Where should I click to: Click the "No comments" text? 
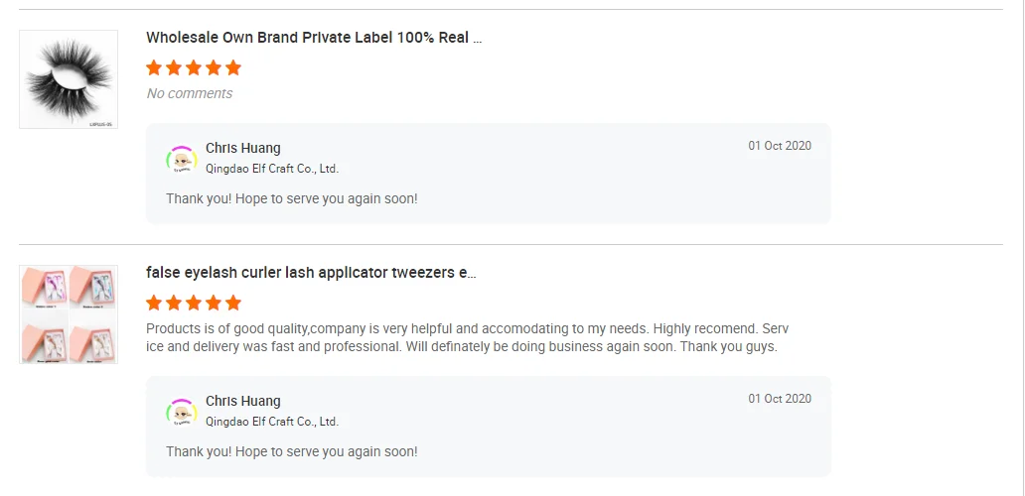(x=190, y=93)
